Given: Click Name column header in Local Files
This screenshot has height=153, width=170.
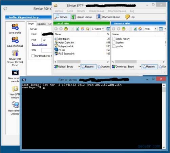Looking at the screenshot, I should tap(58, 34).
